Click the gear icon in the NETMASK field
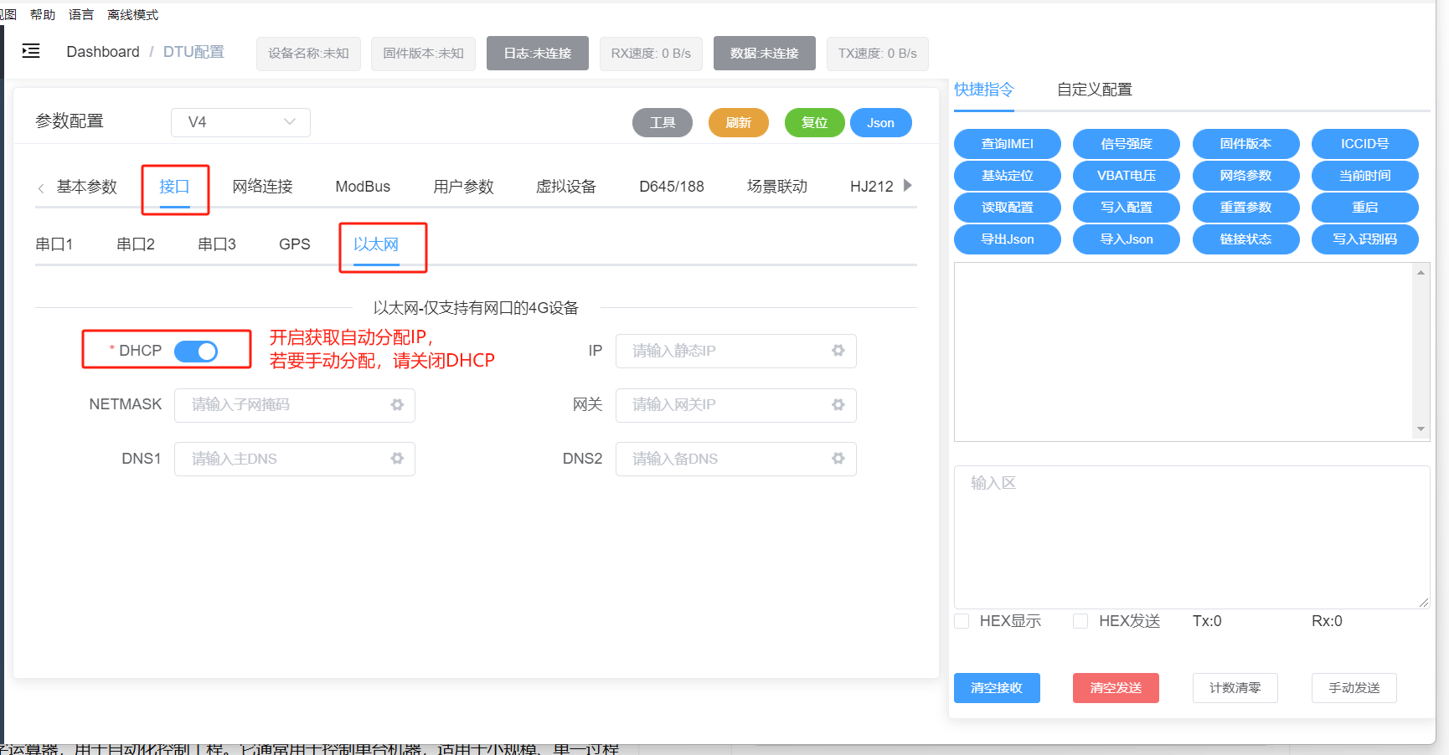Viewport: 1449px width, 755px height. pyautogui.click(x=396, y=404)
